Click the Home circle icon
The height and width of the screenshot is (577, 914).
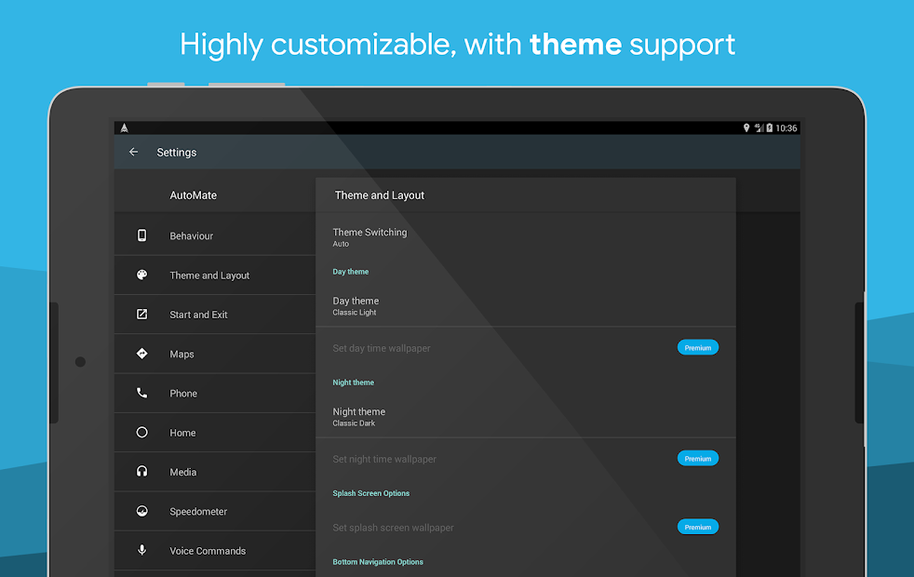tap(141, 432)
